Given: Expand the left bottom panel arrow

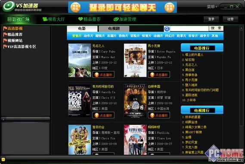Looking at the screenshot, I should pyautogui.click(x=3, y=119).
